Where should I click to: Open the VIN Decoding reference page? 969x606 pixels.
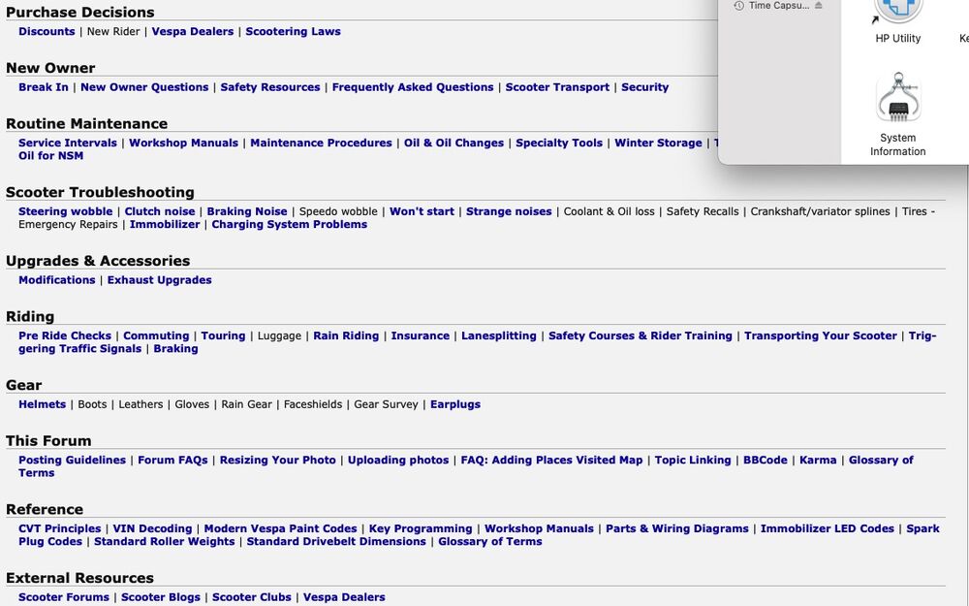[x=152, y=528]
